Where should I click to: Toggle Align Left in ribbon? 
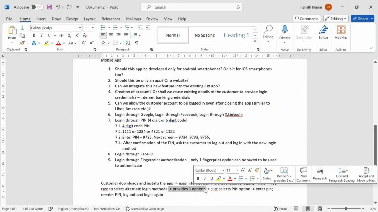(x=103, y=35)
